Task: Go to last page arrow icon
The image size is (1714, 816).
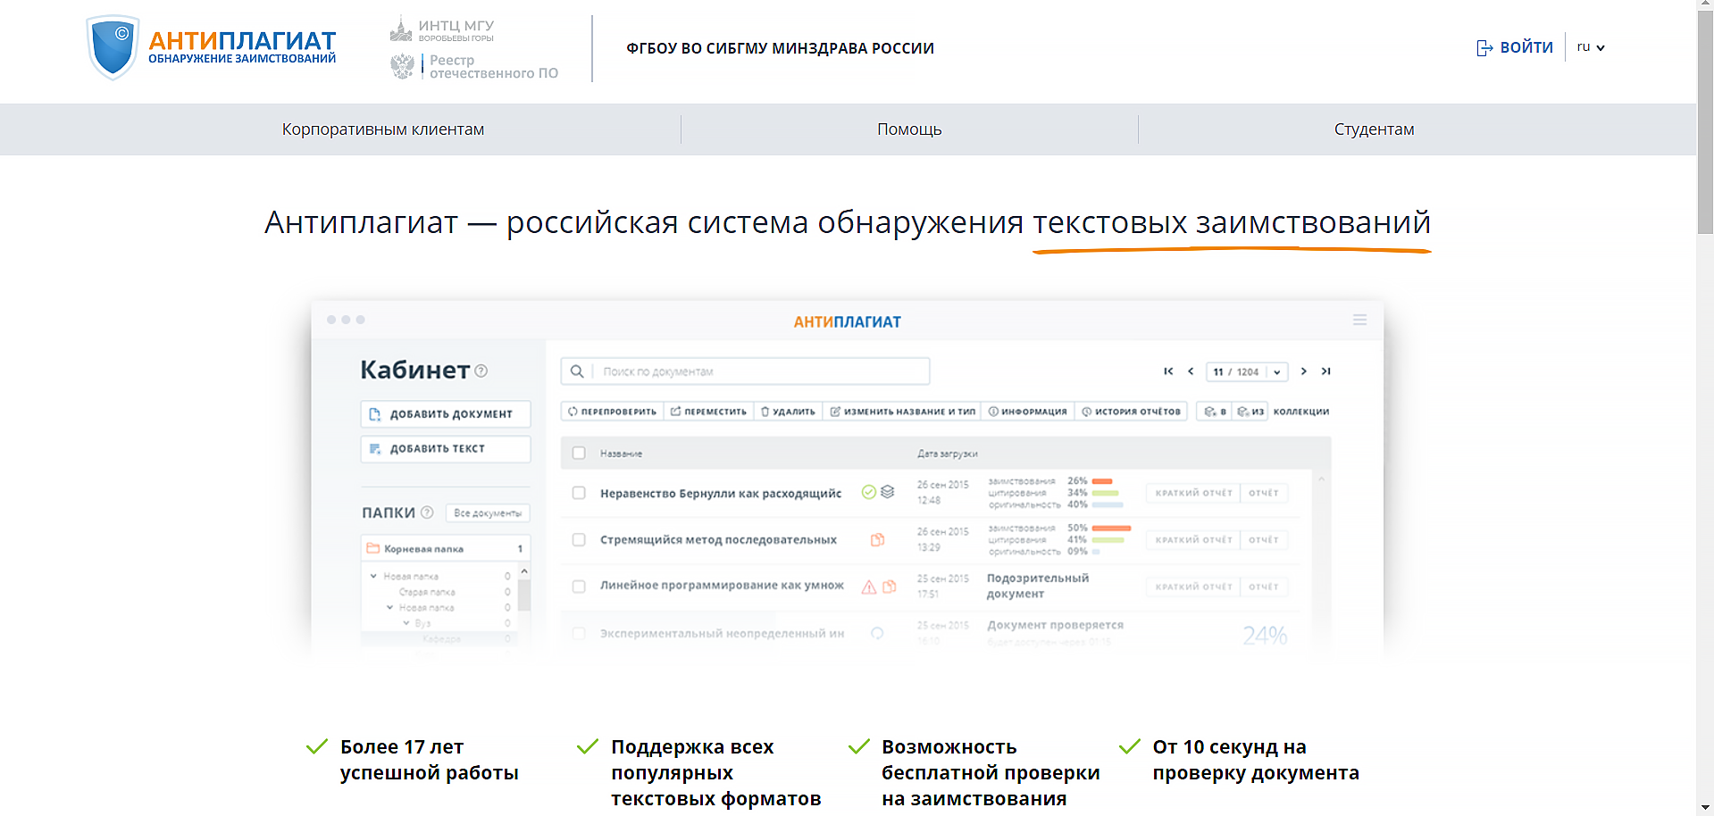Action: (1326, 371)
